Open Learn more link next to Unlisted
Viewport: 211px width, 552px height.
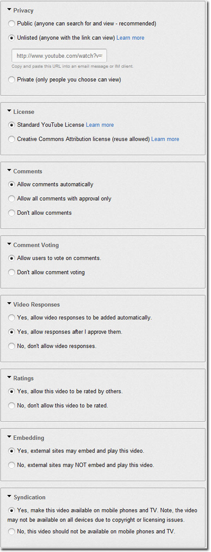point(130,38)
